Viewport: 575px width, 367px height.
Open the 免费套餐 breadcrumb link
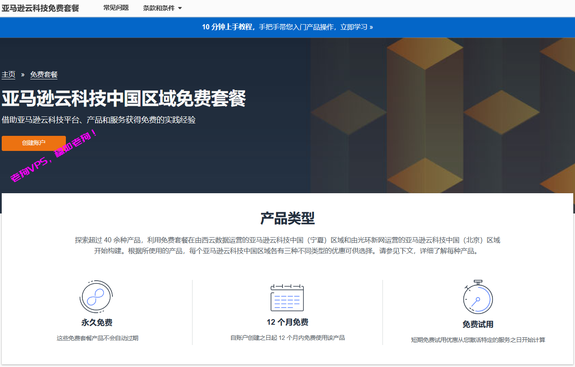(44, 75)
